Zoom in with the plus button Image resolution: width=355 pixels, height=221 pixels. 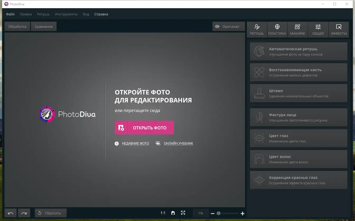pyautogui.click(x=243, y=213)
